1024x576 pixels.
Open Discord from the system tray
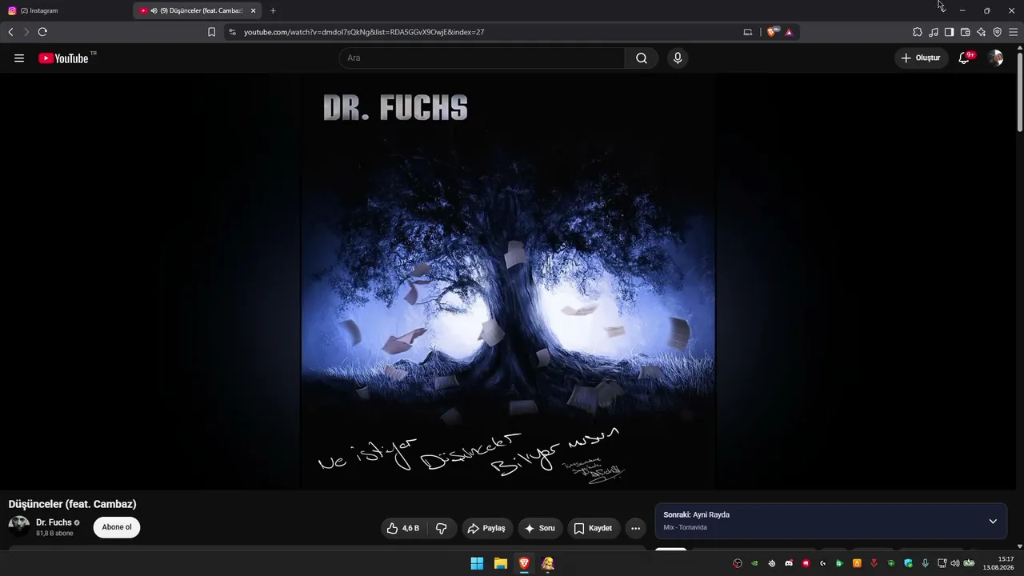789,563
